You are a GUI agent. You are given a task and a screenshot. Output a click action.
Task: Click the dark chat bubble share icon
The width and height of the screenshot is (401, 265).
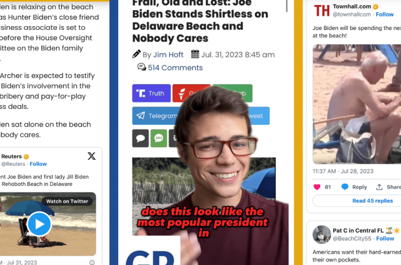140,138
